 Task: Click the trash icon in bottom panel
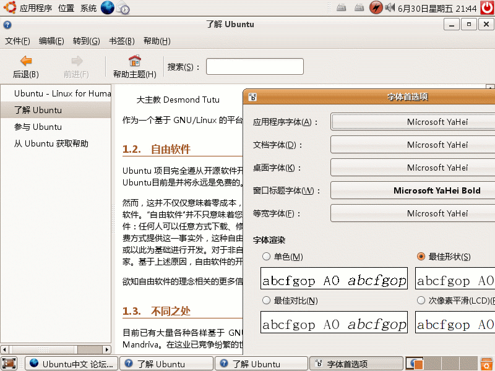(x=486, y=364)
